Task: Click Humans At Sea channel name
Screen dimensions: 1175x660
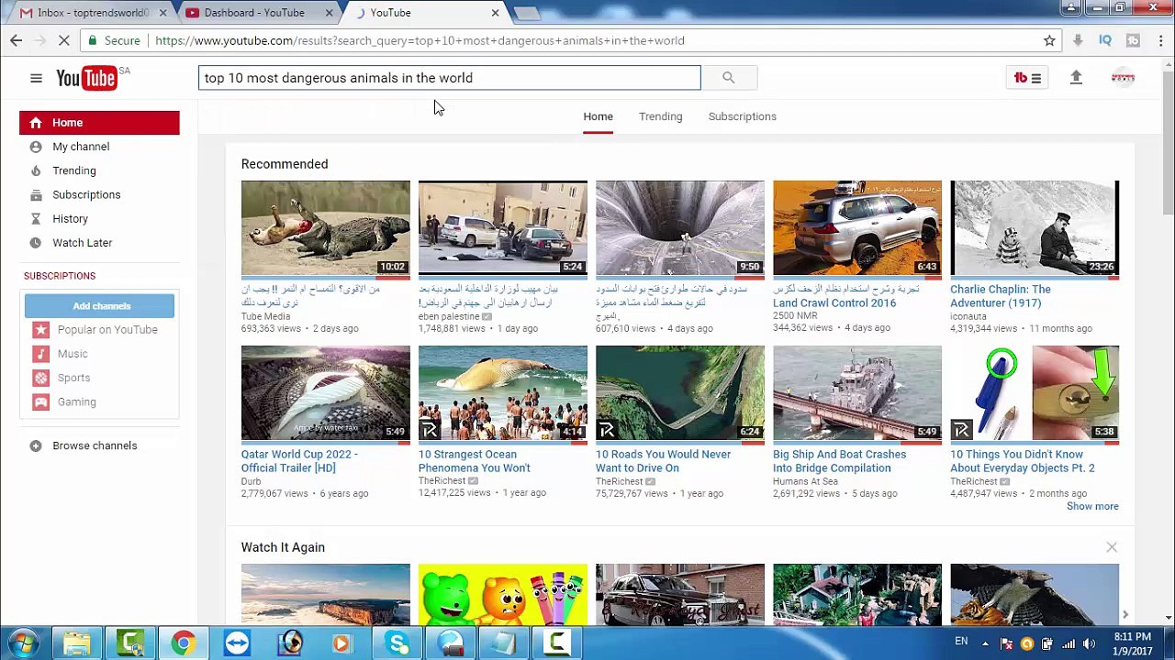Action: [805, 481]
